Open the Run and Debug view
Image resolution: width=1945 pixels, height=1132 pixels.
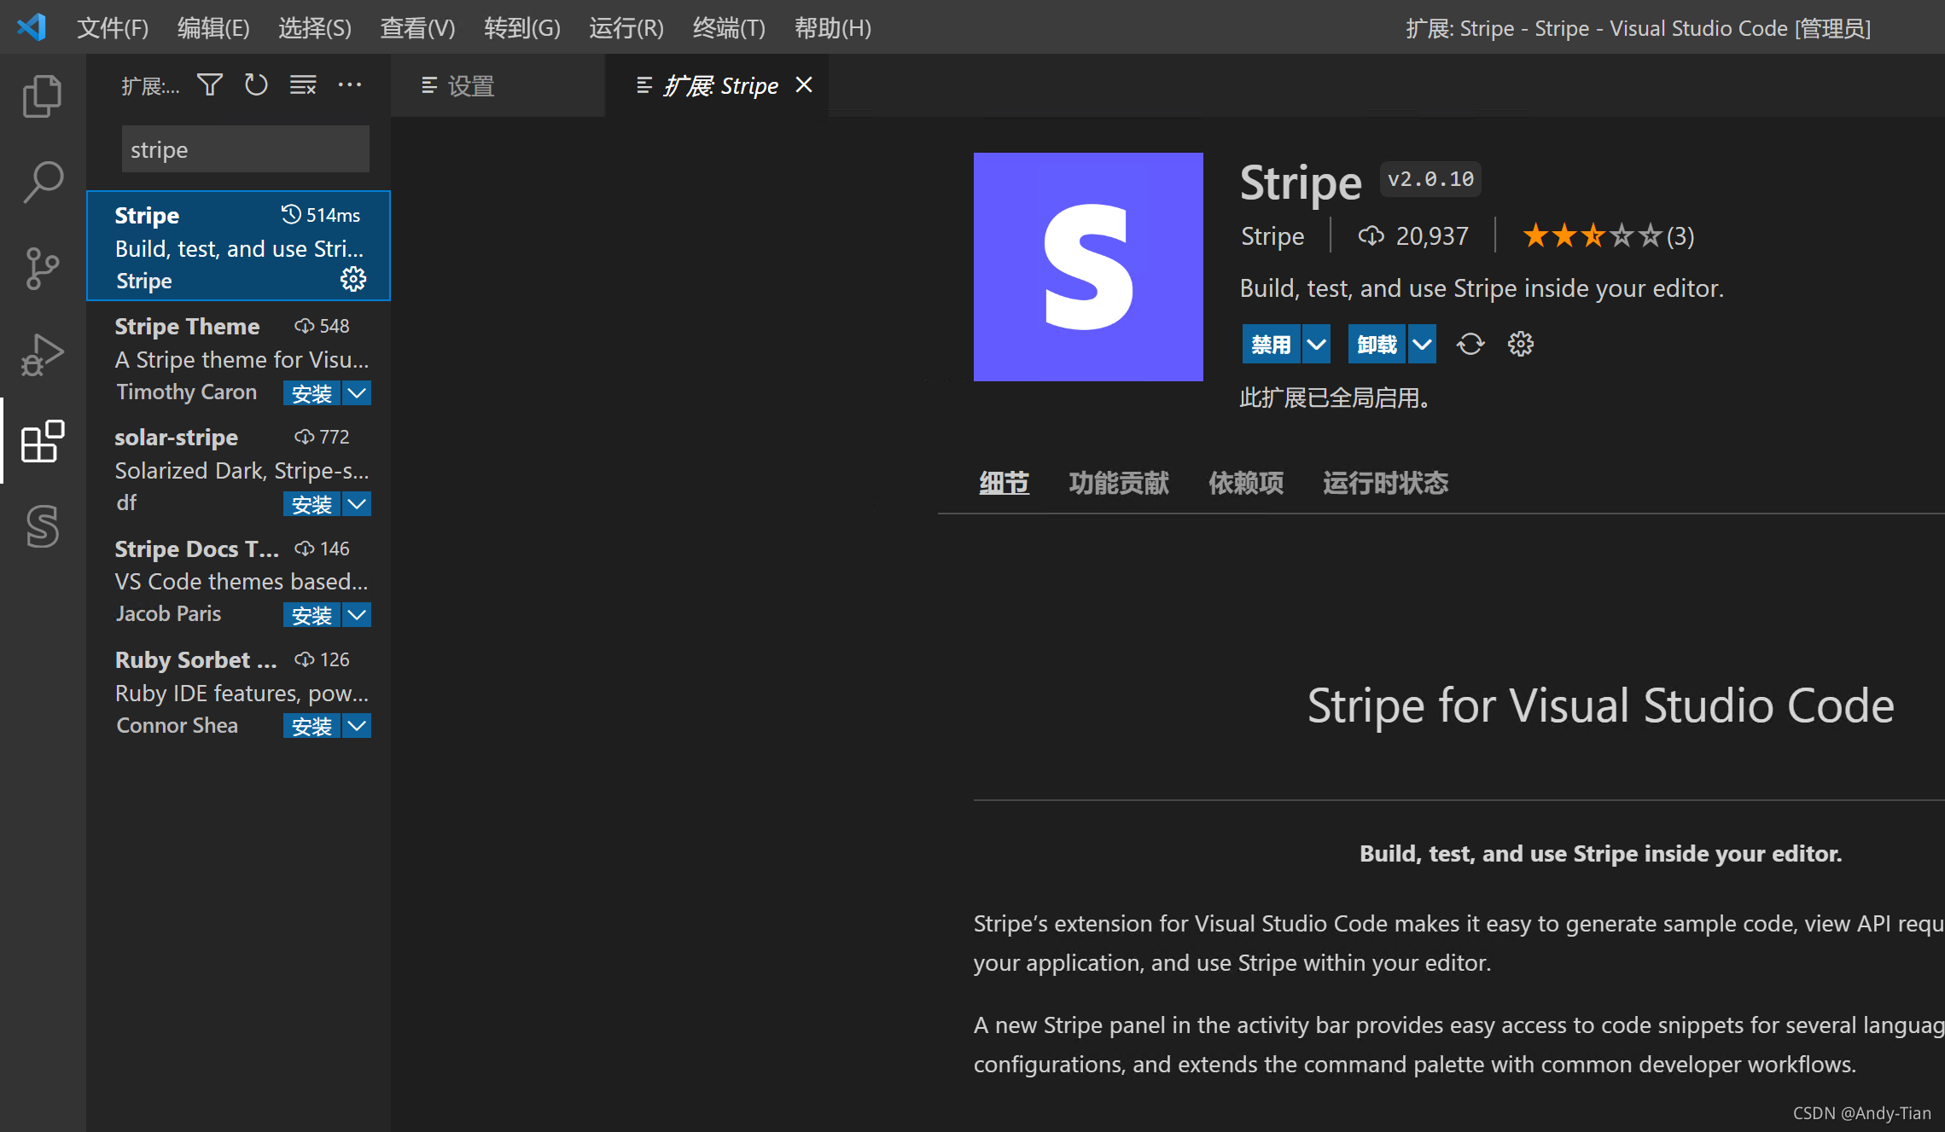click(42, 355)
